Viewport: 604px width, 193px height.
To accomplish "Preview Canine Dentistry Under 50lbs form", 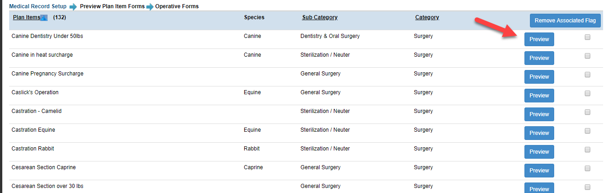I will point(539,39).
